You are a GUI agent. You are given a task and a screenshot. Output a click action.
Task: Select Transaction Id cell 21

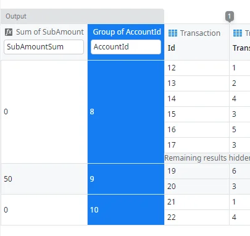coord(197,202)
